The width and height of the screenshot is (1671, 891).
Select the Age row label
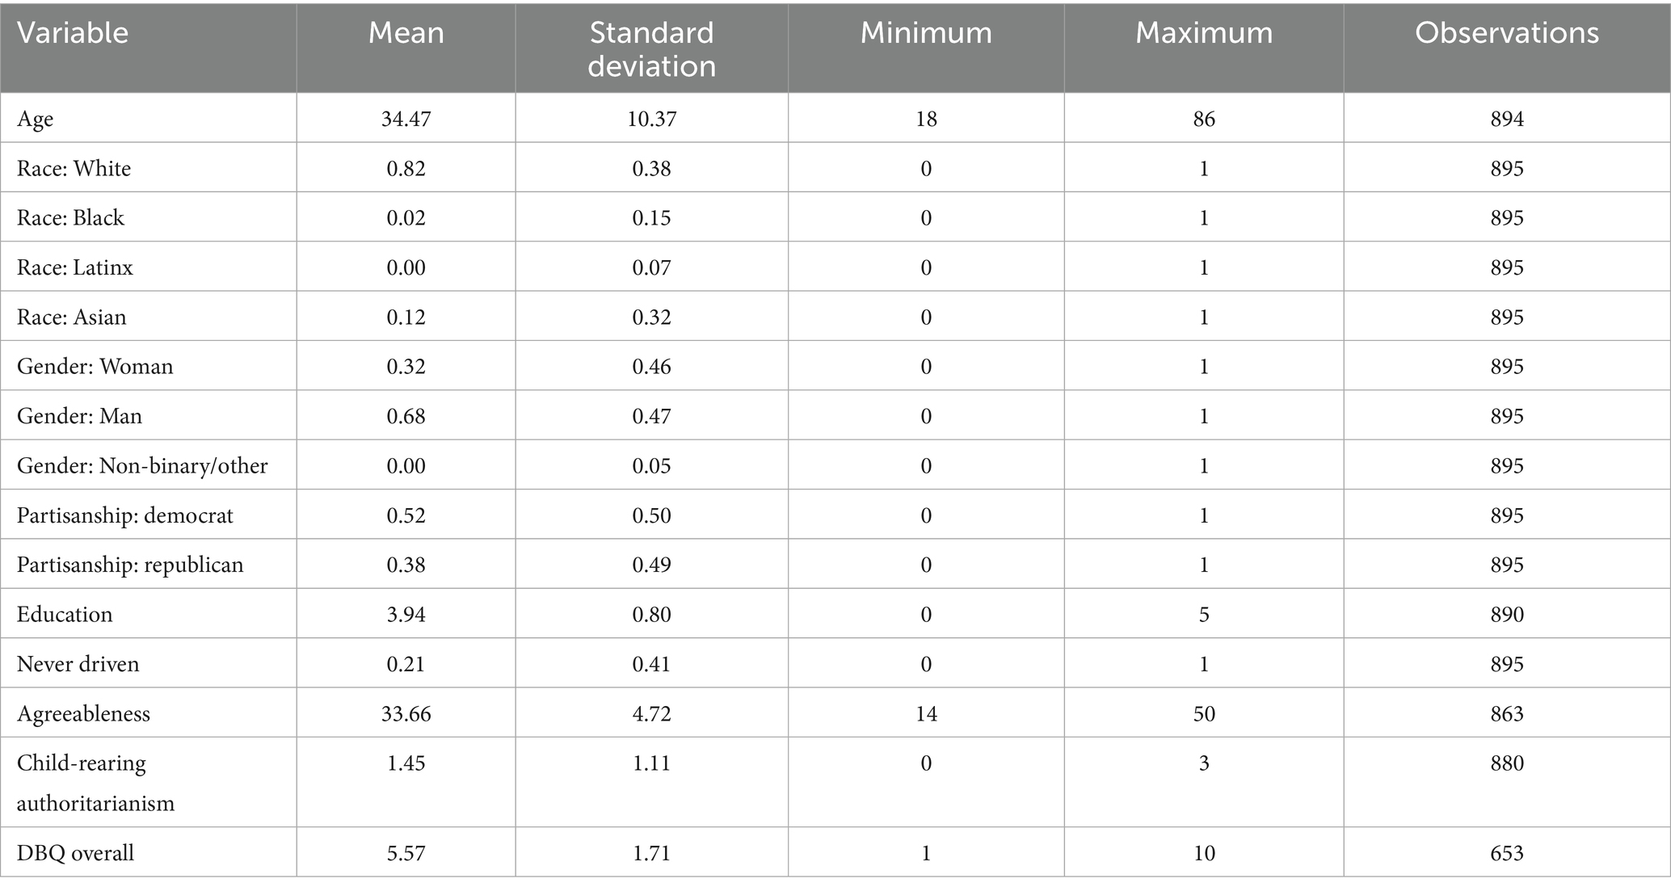pyautogui.click(x=36, y=120)
